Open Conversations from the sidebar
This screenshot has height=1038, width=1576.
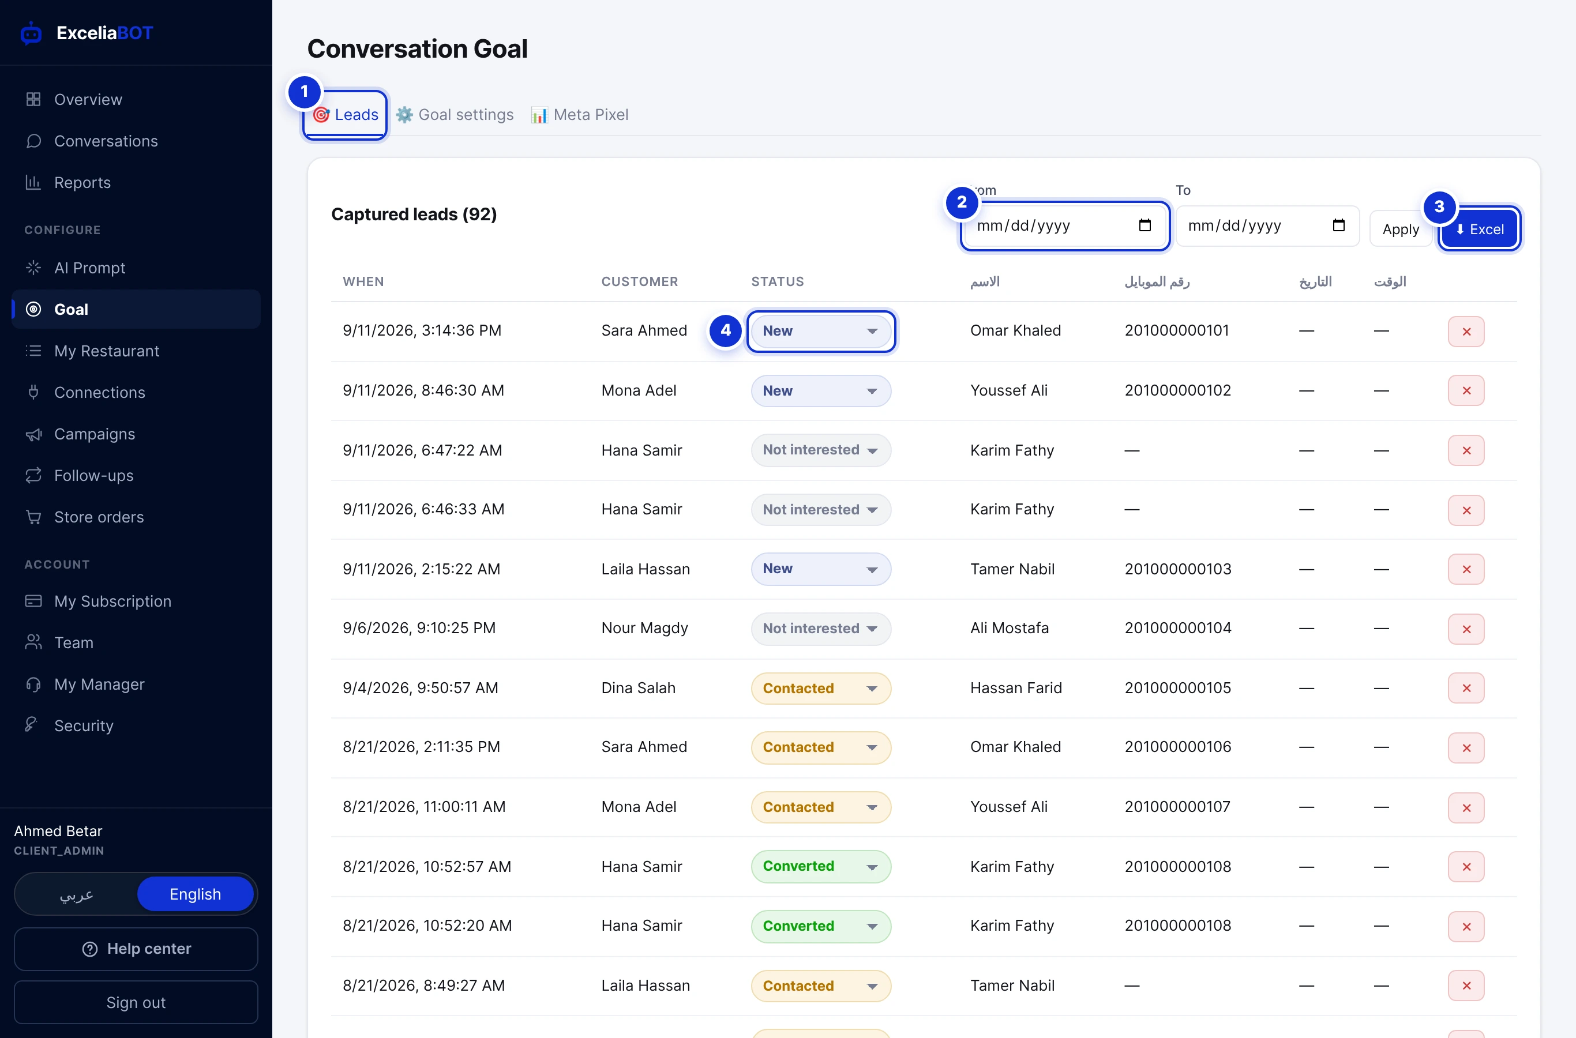tap(136, 141)
